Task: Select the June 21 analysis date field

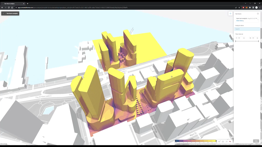Action: tap(247, 29)
